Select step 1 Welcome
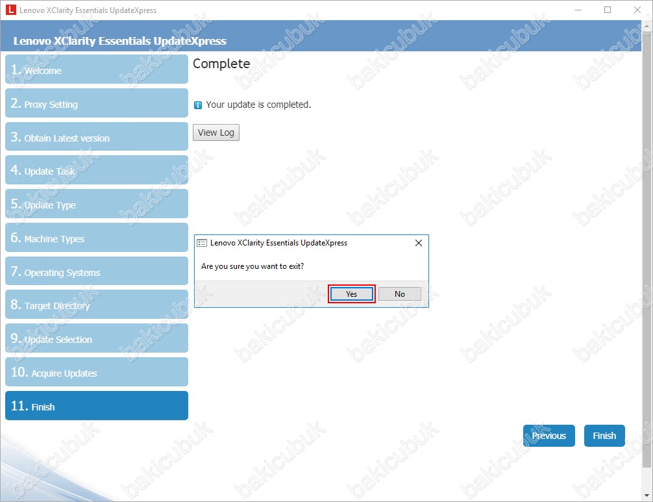 [97, 69]
